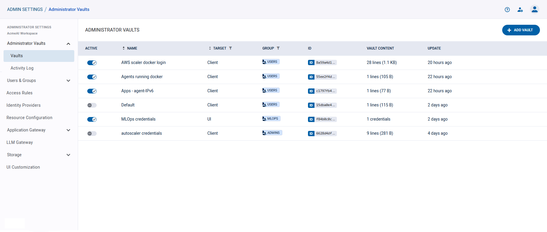This screenshot has width=547, height=232.
Task: Activate the autoscaler credentials vault
Action: coord(92,133)
